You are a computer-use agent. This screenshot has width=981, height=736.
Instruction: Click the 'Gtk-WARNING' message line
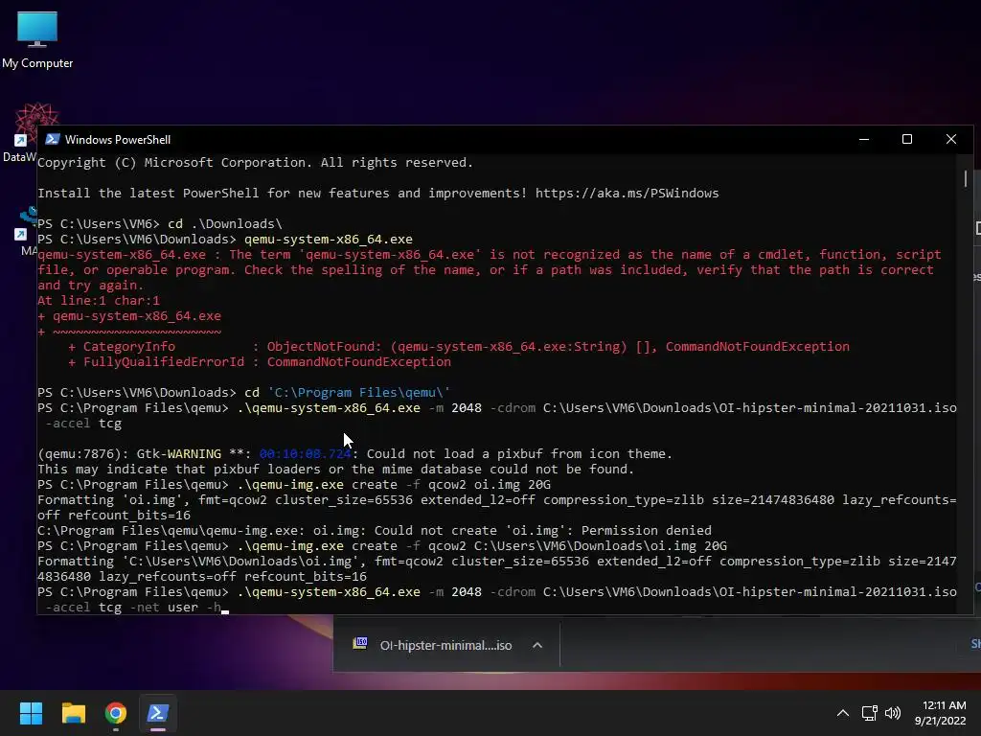354,453
